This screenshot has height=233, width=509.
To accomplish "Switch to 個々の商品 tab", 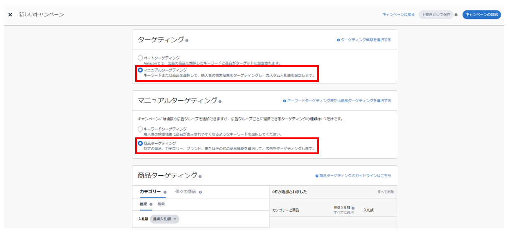I will 185,192.
